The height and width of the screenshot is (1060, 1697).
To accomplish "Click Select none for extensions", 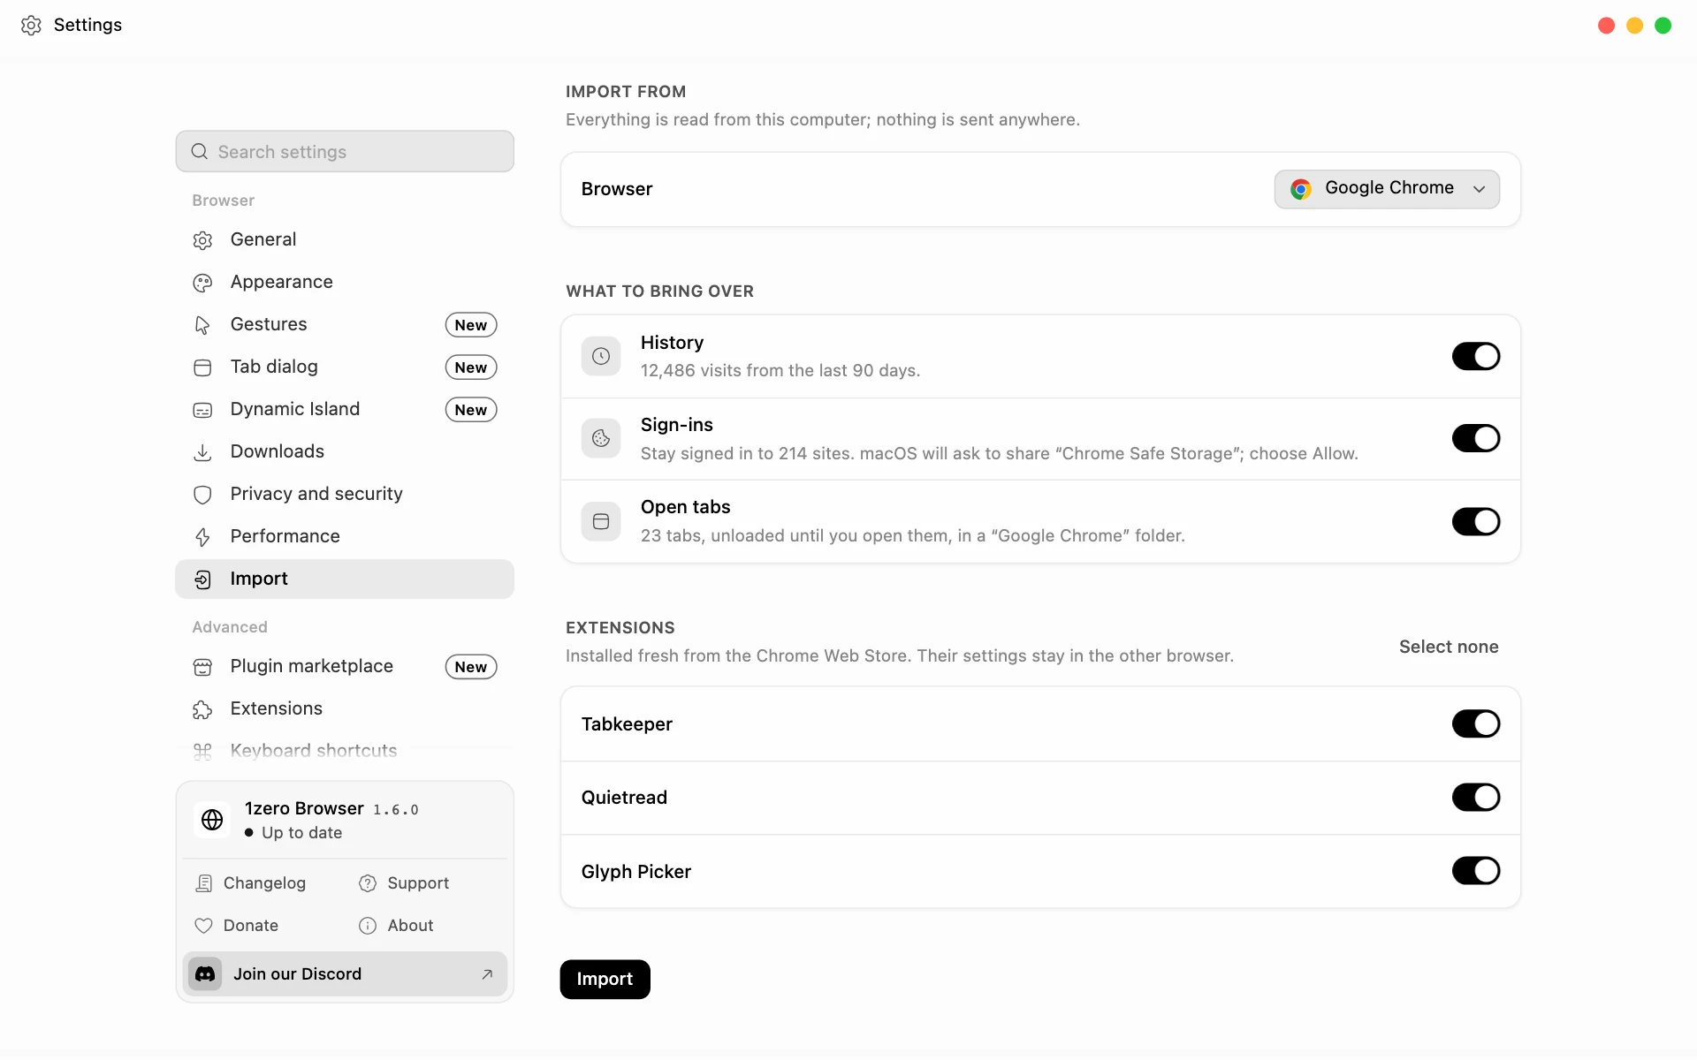I will [1449, 647].
